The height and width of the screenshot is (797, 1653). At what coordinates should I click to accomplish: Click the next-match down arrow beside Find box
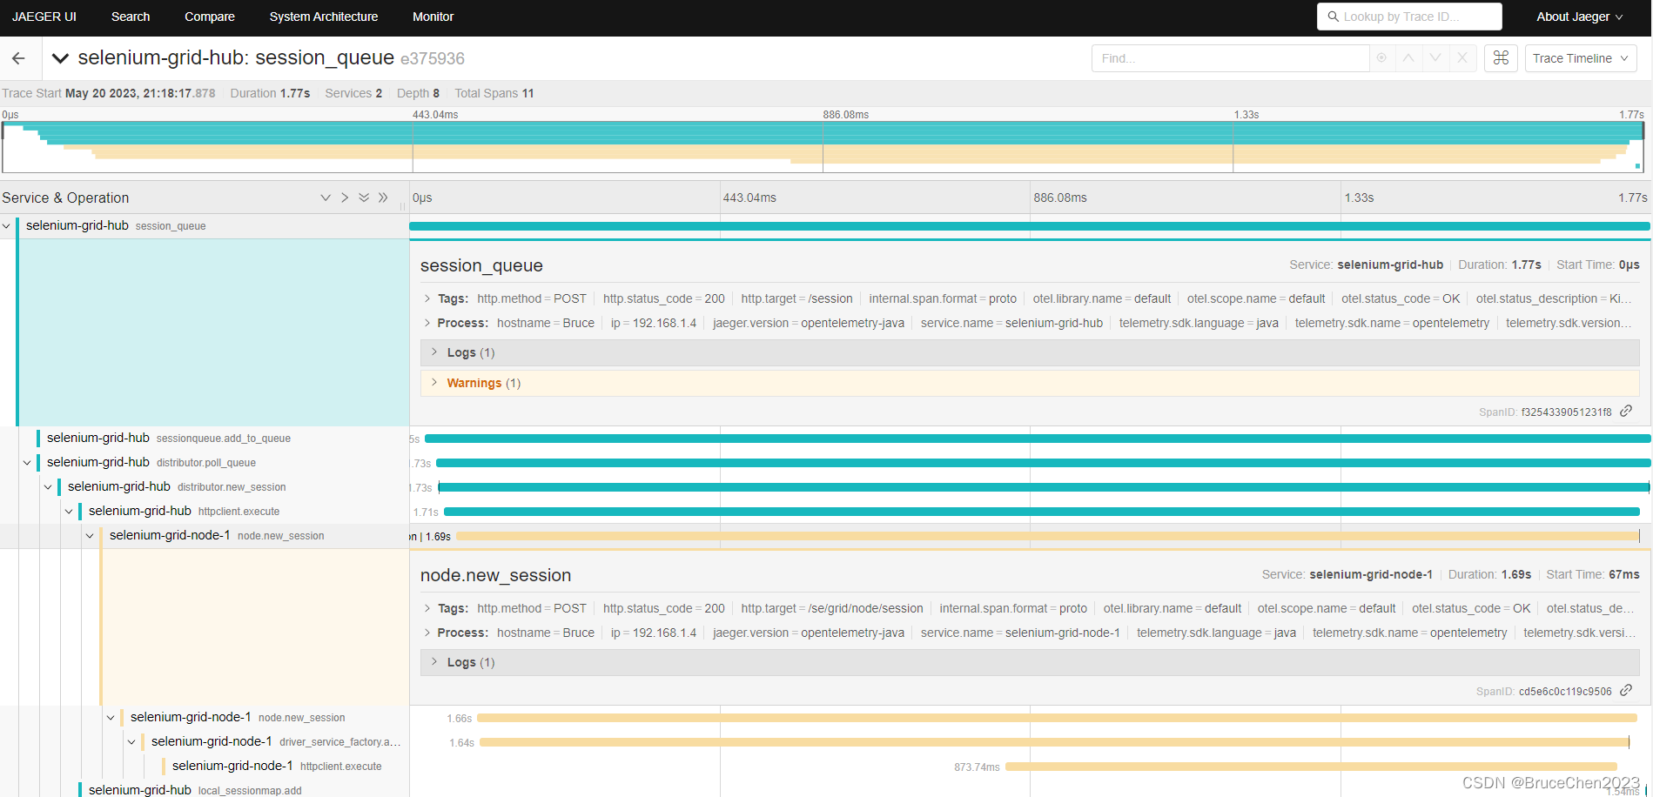[x=1435, y=58]
